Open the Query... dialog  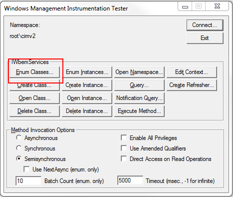pos(139,85)
